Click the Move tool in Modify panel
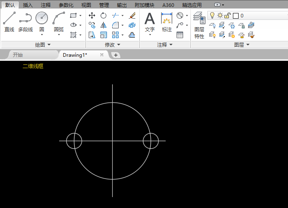Image resolution: width=288 pixels, height=208 pixels. pyautogui.click(x=92, y=15)
